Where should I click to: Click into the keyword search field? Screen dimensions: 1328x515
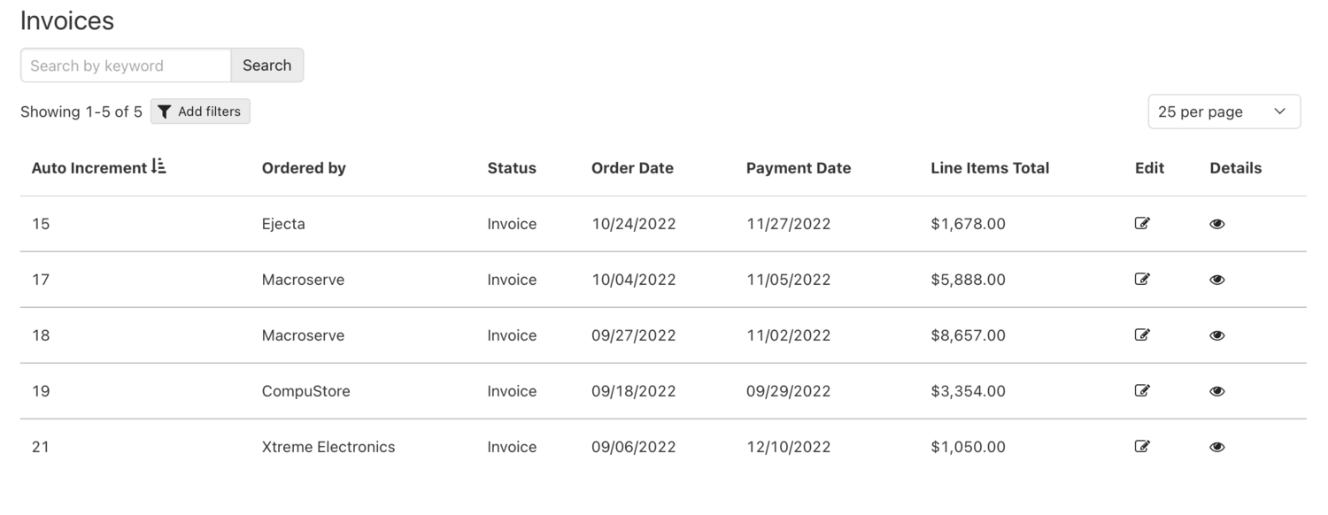pos(124,65)
